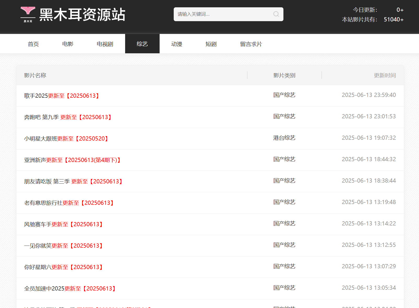Screen dimensions: 419x308
Task: Select the 综艺 nav tab
Action: pyautogui.click(x=142, y=44)
